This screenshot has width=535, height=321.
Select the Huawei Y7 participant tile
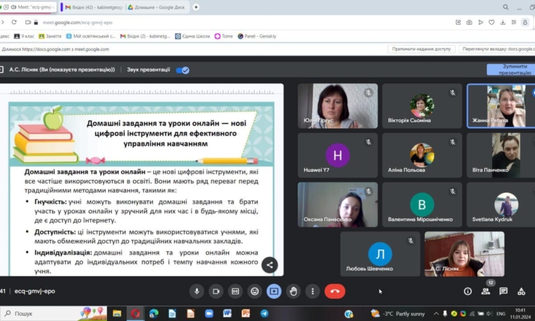(x=338, y=156)
